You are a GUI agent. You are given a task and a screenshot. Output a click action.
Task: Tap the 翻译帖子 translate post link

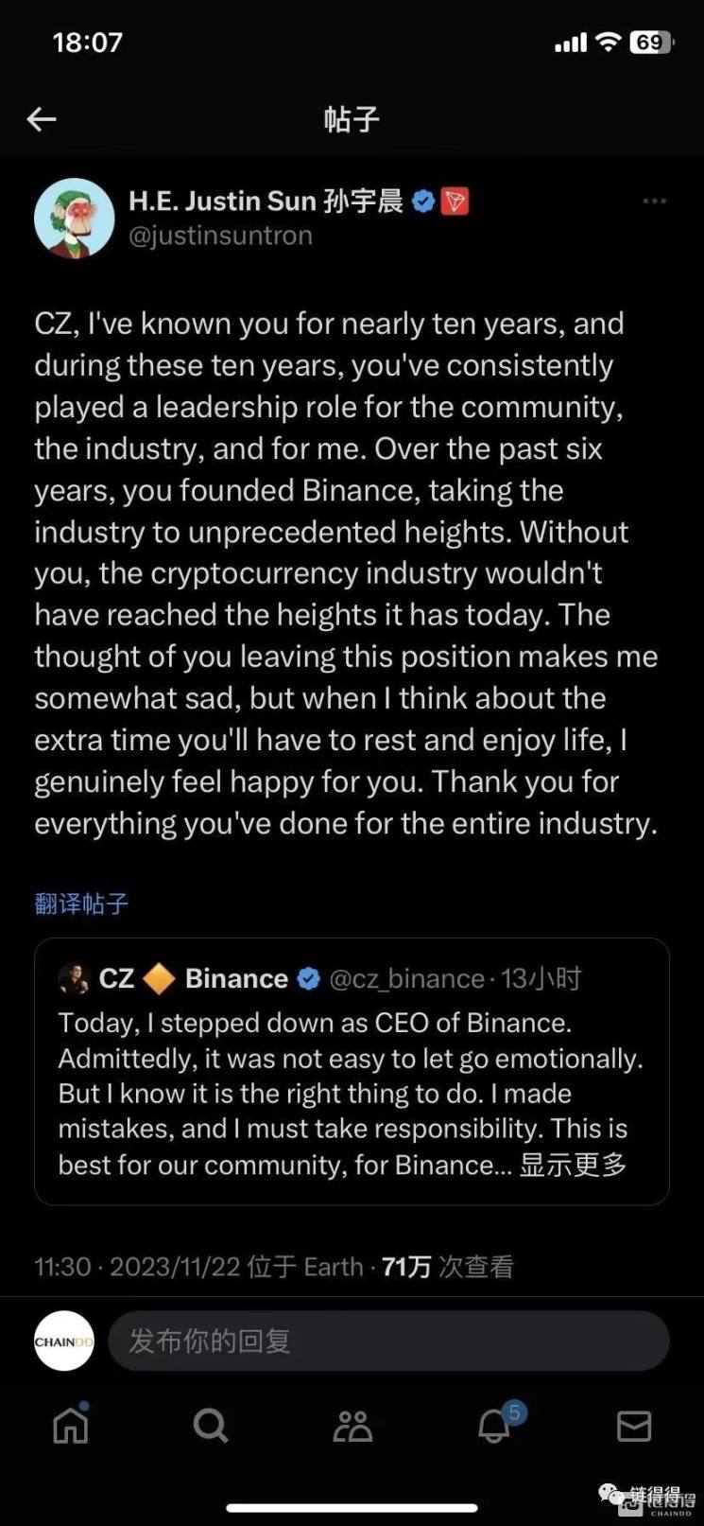(81, 903)
